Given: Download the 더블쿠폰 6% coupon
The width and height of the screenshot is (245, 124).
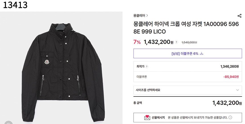Looking at the screenshot, I should click(x=187, y=53).
